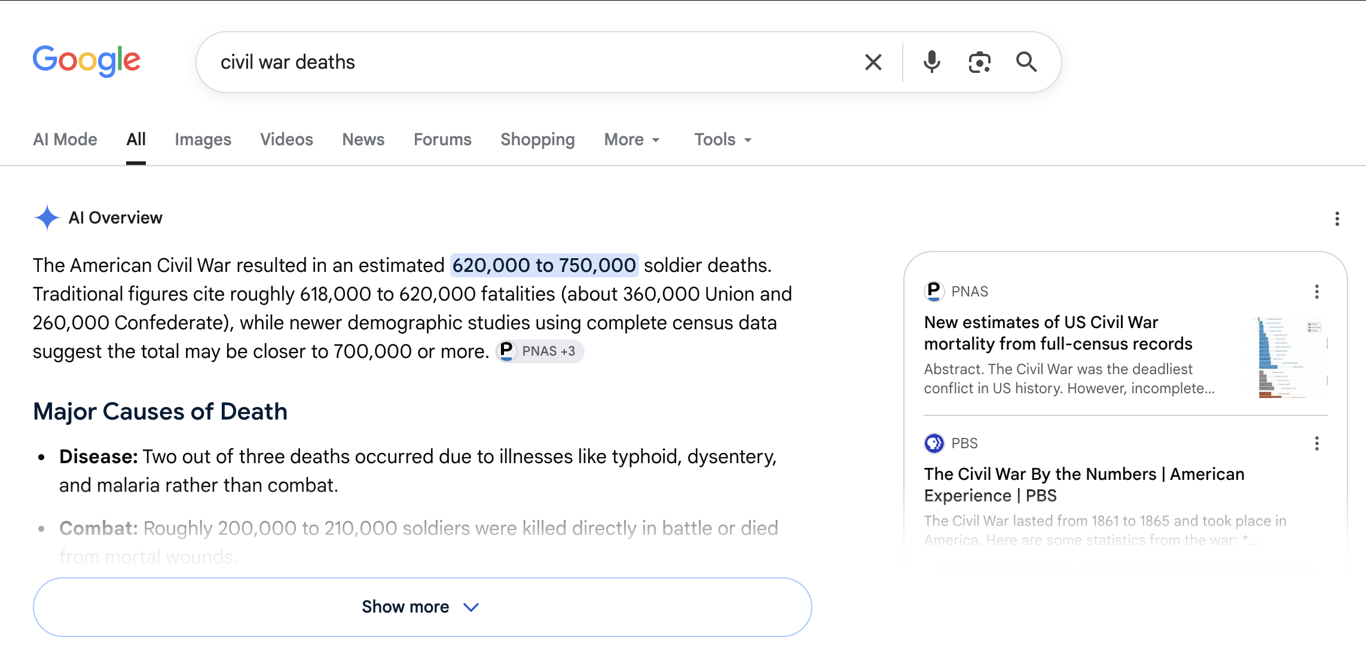Start voice search with the microphone icon

[x=931, y=62]
